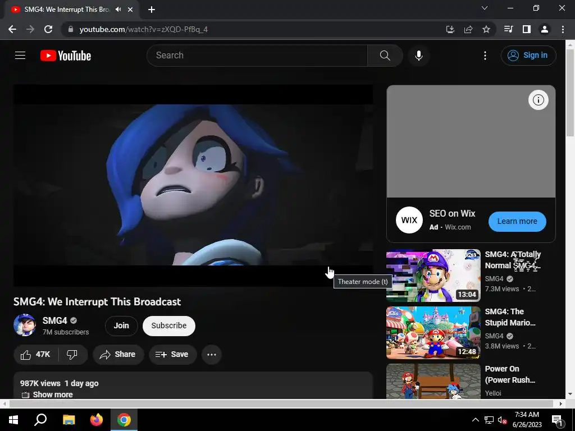Subscribe to SMG4

click(x=168, y=325)
